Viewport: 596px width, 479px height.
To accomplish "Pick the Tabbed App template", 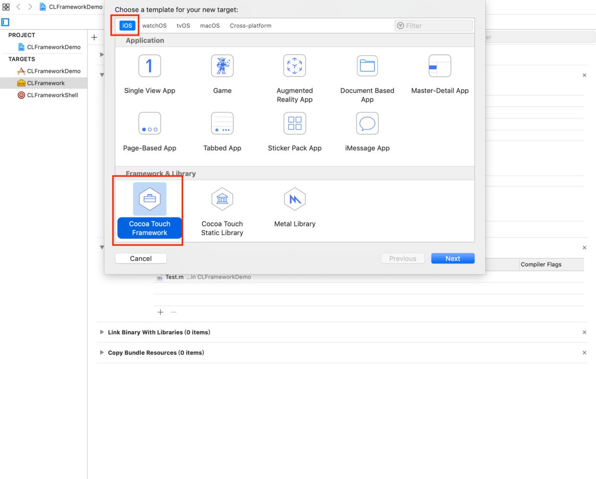I will [x=222, y=132].
